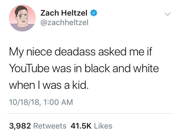Viewport: 179px width, 134px height.
Task: Open the Retweets list label
Action: pyautogui.click(x=50, y=126)
